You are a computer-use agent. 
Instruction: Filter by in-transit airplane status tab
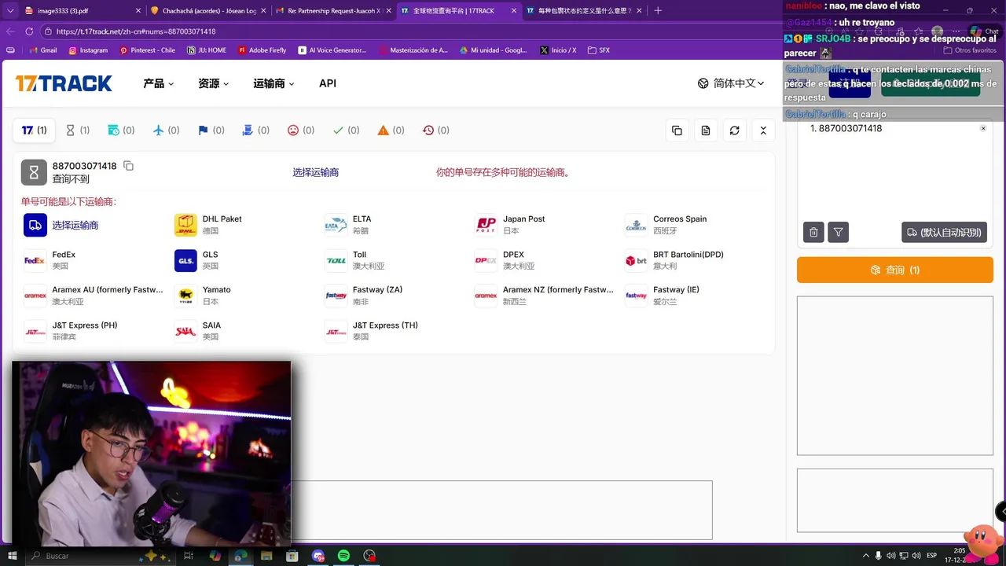[167, 130]
